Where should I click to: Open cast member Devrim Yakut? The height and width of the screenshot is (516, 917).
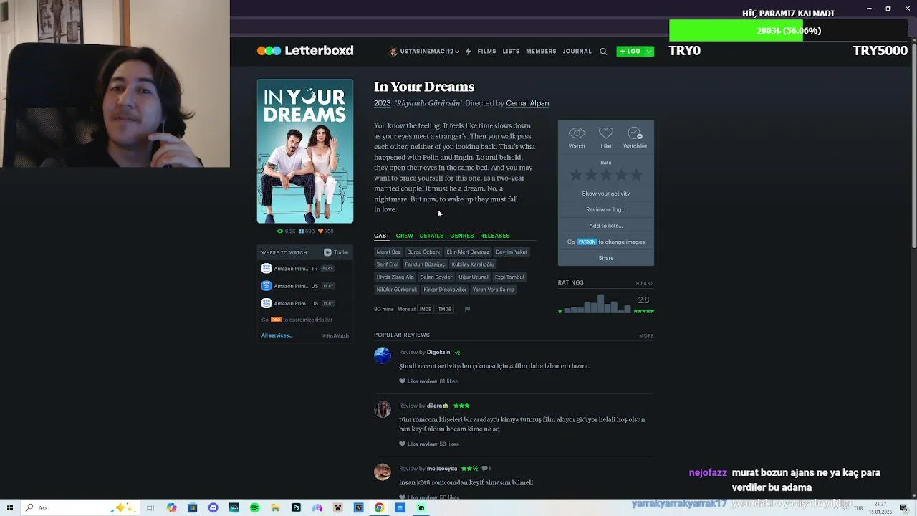(512, 252)
